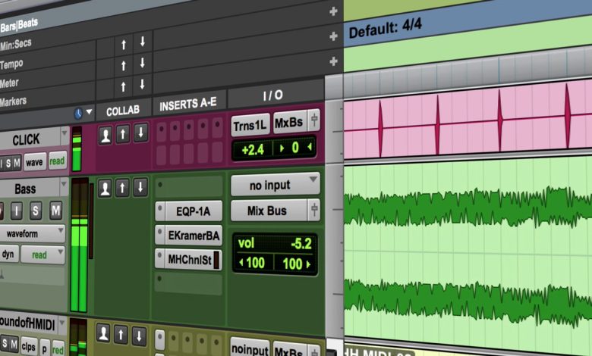Click the plus button on the Markers ruler
This screenshot has height=356, width=592.
coord(333,61)
